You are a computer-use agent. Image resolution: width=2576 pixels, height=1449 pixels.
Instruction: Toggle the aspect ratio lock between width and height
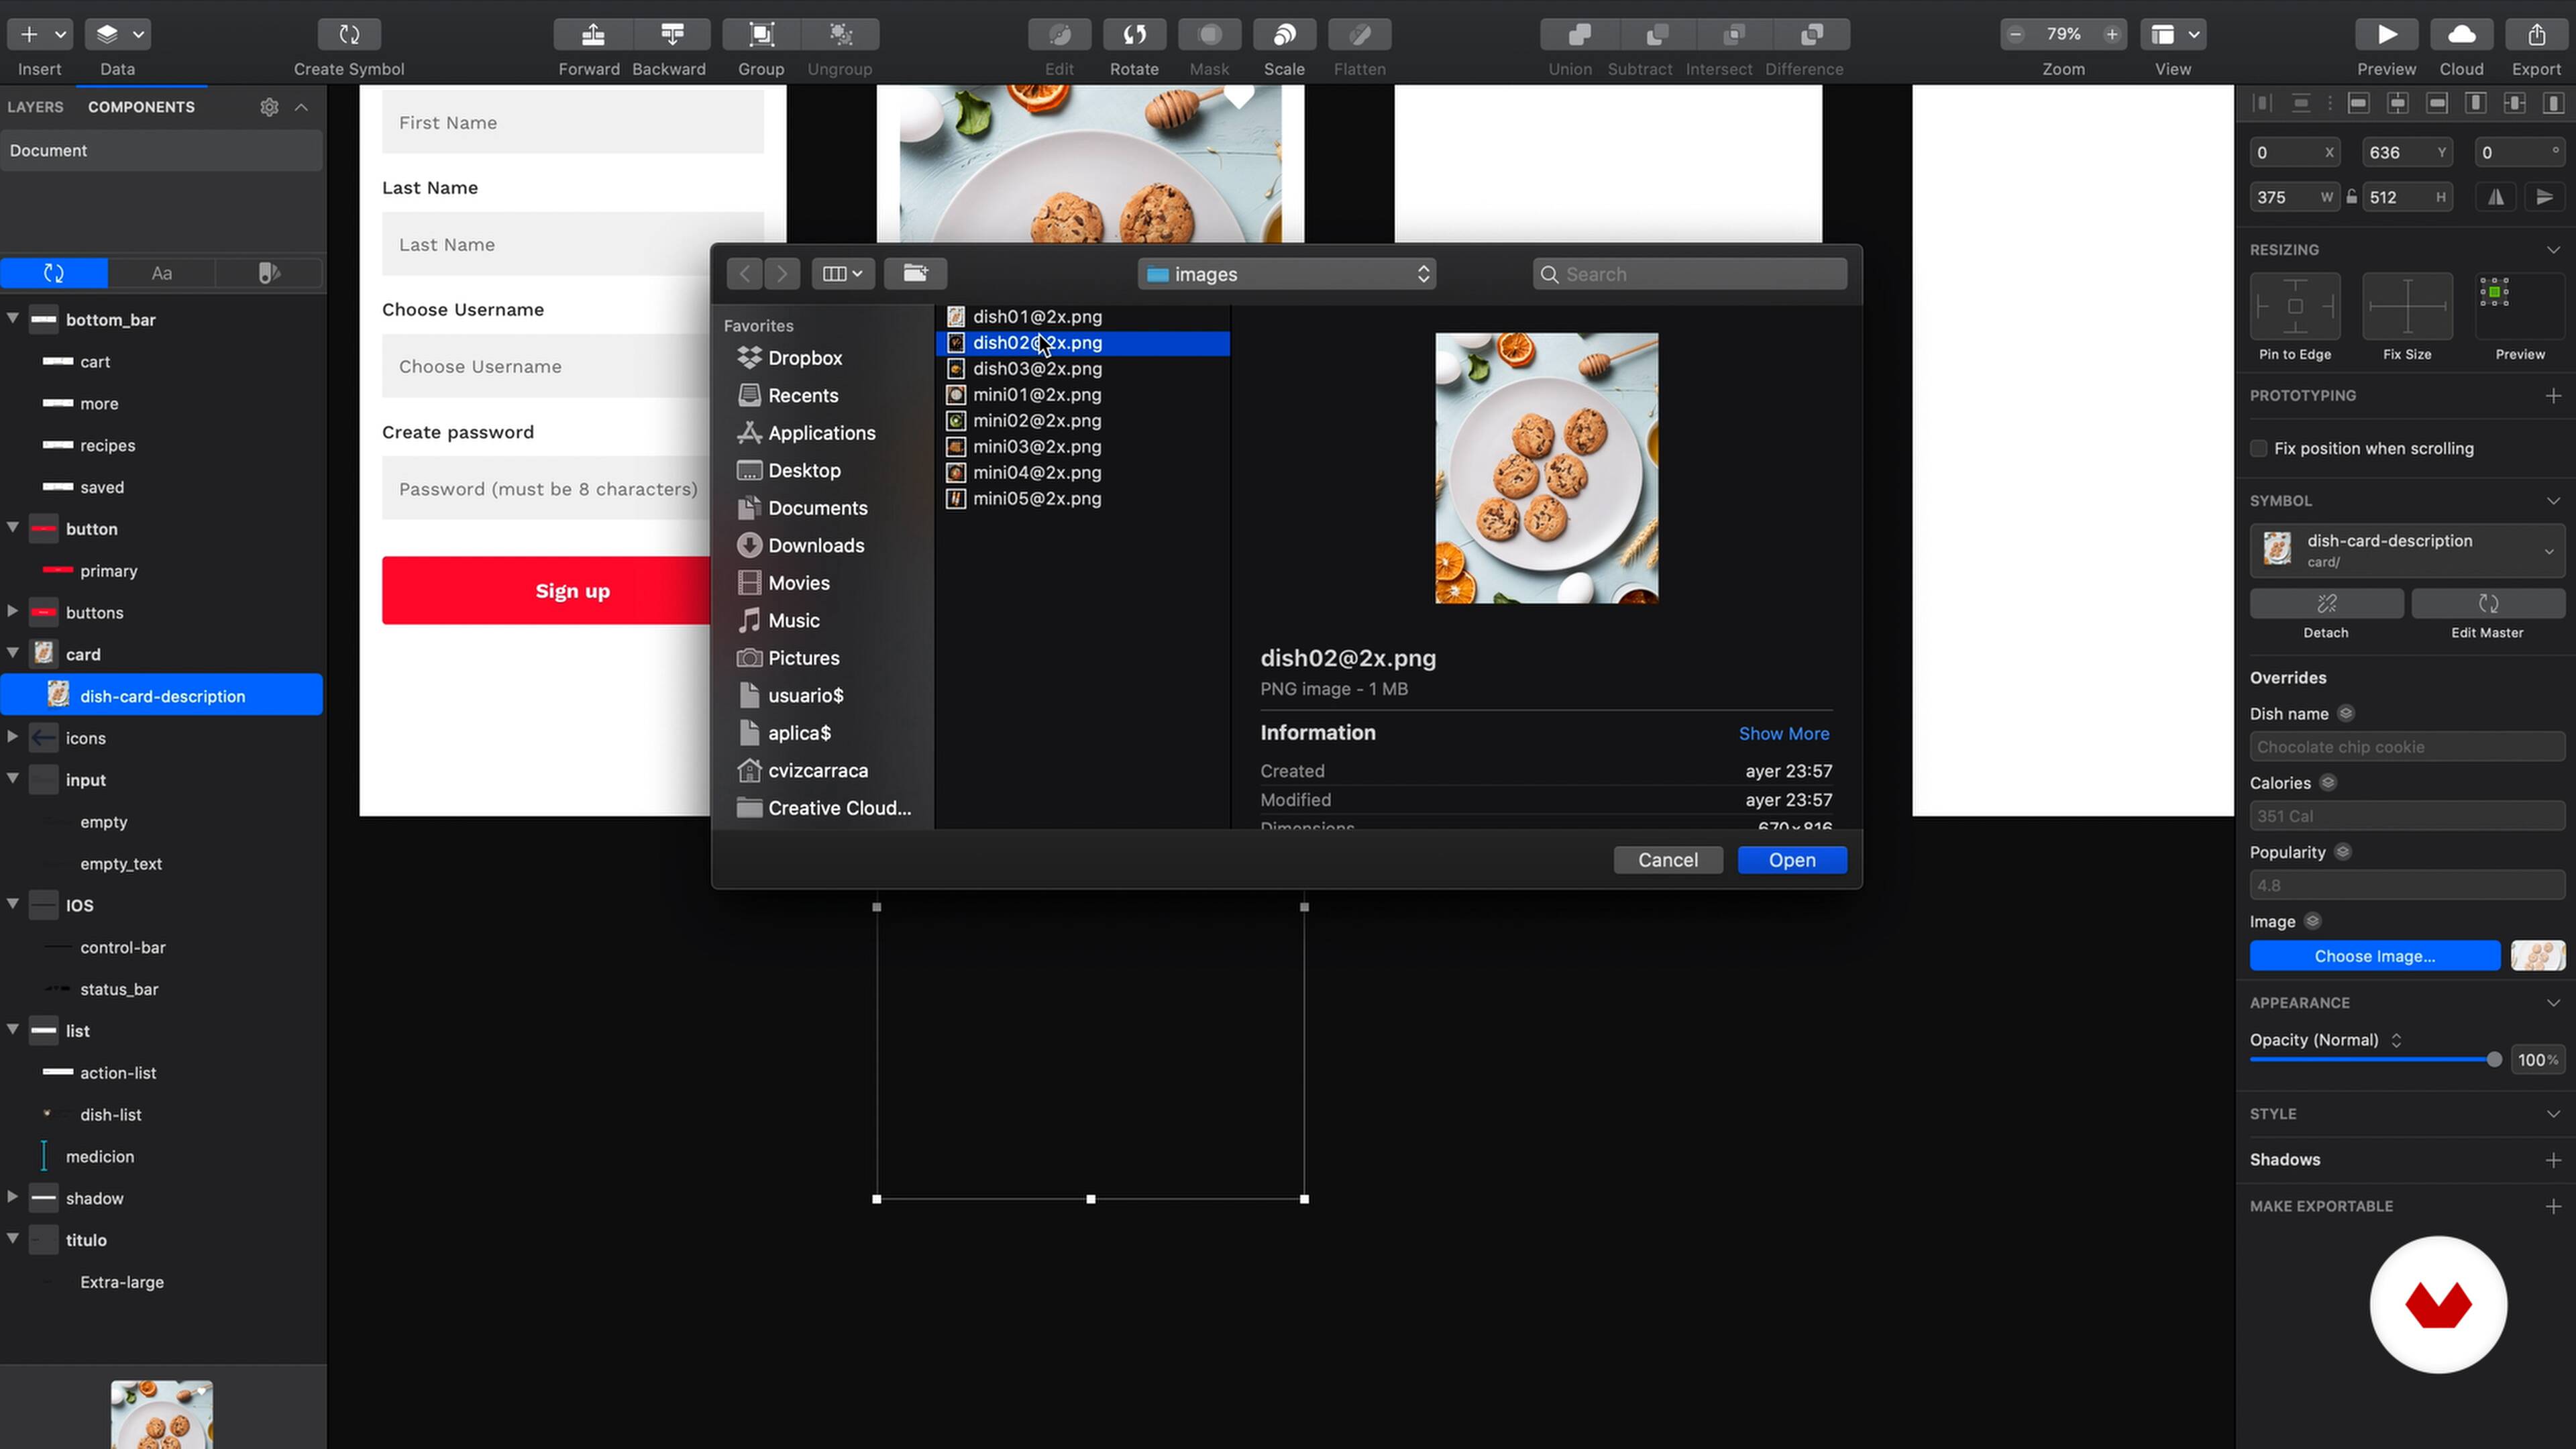tap(2352, 197)
